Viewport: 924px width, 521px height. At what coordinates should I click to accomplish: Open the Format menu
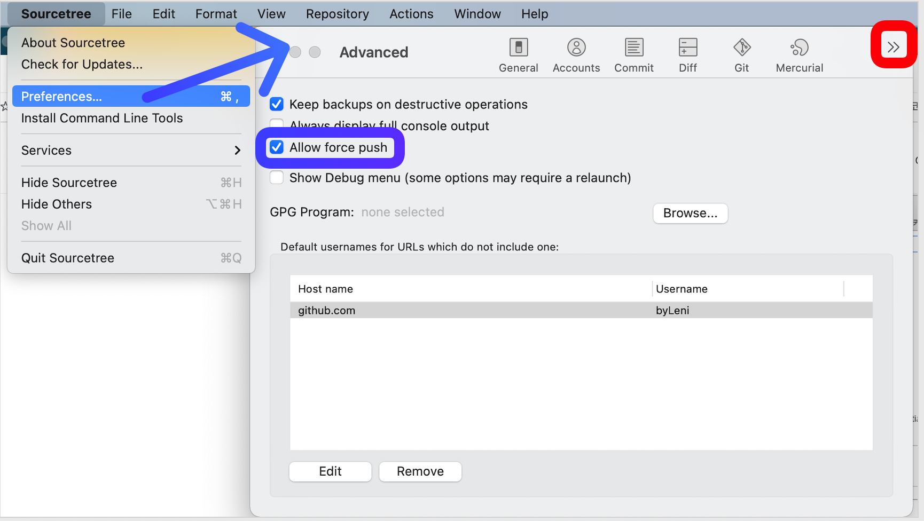click(216, 14)
